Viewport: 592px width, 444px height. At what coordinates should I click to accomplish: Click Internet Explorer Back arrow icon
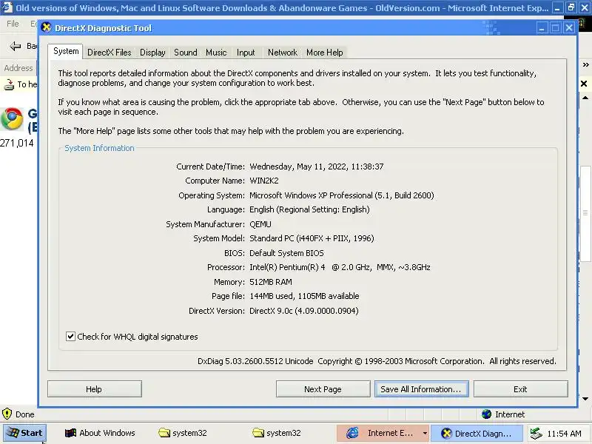[x=15, y=46]
